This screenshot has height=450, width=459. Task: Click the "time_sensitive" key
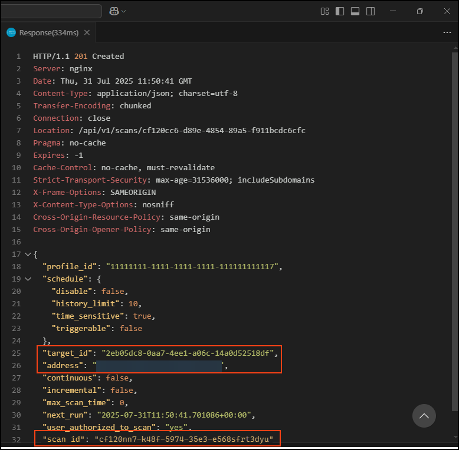(88, 316)
